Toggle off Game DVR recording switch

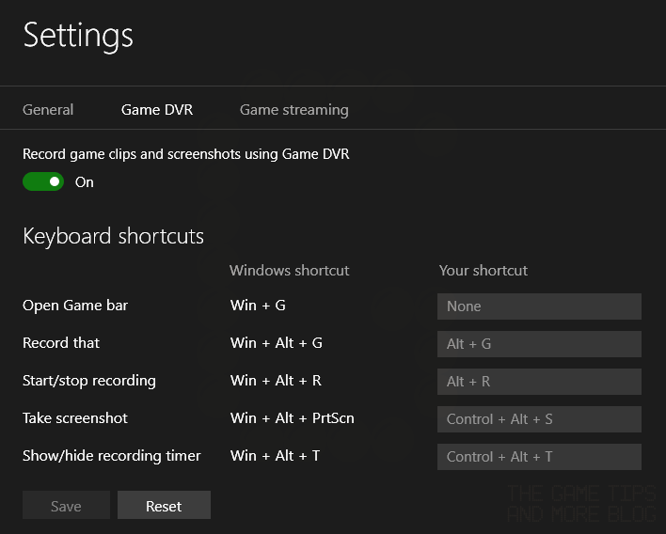43,181
